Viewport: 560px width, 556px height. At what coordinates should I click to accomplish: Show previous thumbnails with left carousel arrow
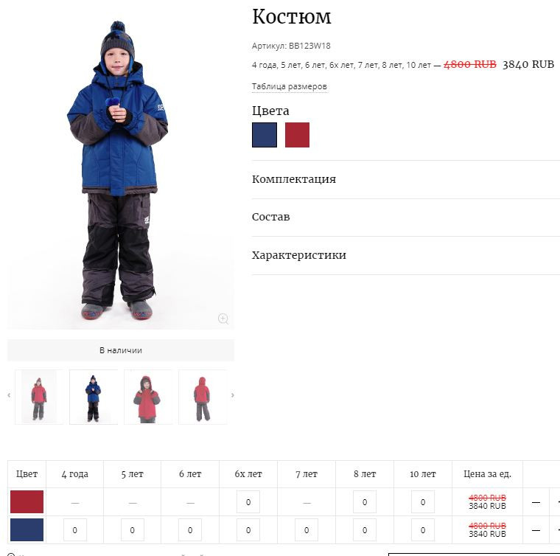tap(9, 395)
